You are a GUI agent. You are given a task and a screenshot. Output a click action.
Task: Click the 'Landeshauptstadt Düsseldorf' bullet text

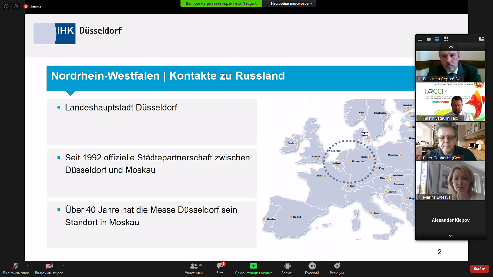point(121,107)
